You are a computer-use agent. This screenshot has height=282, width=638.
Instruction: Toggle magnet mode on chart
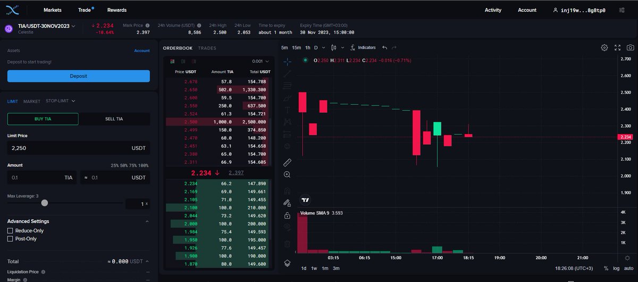coord(287,190)
